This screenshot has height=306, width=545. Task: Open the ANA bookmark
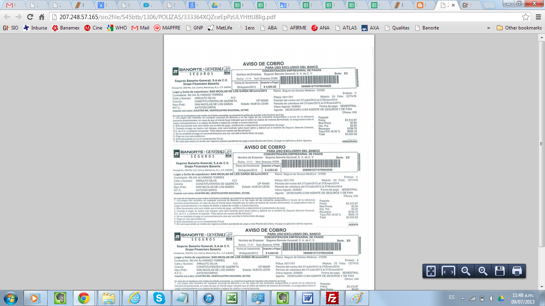(x=320, y=28)
